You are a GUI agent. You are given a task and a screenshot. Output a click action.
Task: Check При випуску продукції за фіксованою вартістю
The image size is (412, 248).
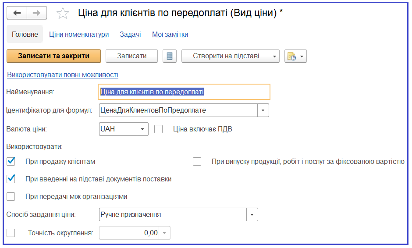197,161
